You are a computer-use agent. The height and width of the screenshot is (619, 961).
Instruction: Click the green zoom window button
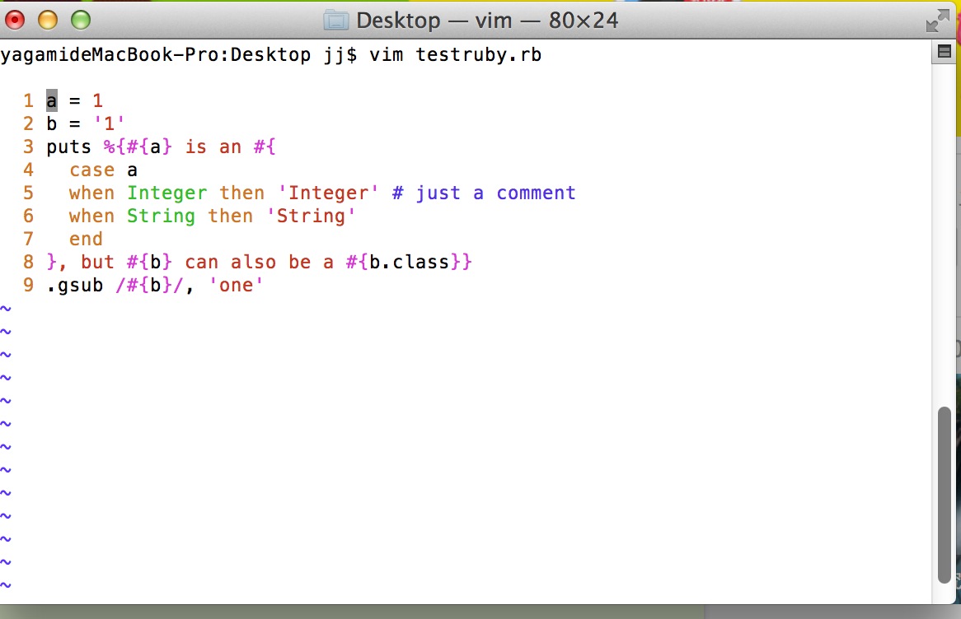81,21
